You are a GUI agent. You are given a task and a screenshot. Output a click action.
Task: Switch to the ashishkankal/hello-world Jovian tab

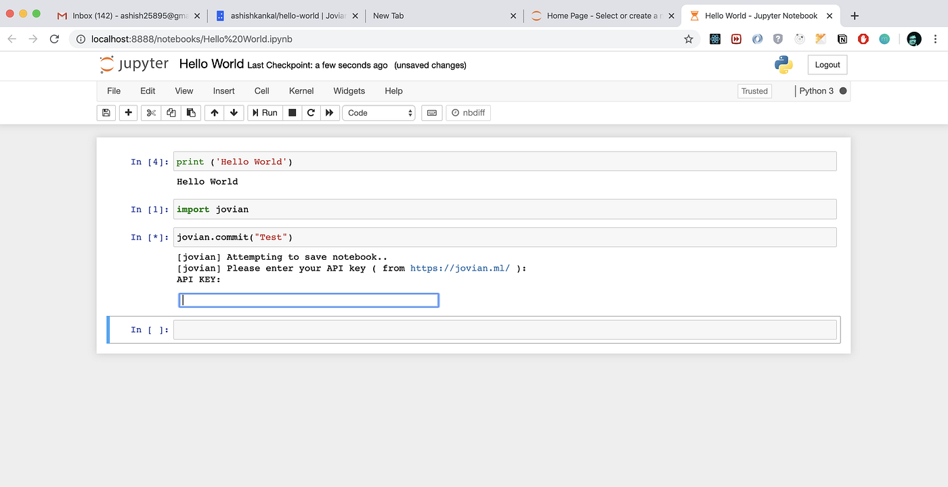click(x=284, y=15)
